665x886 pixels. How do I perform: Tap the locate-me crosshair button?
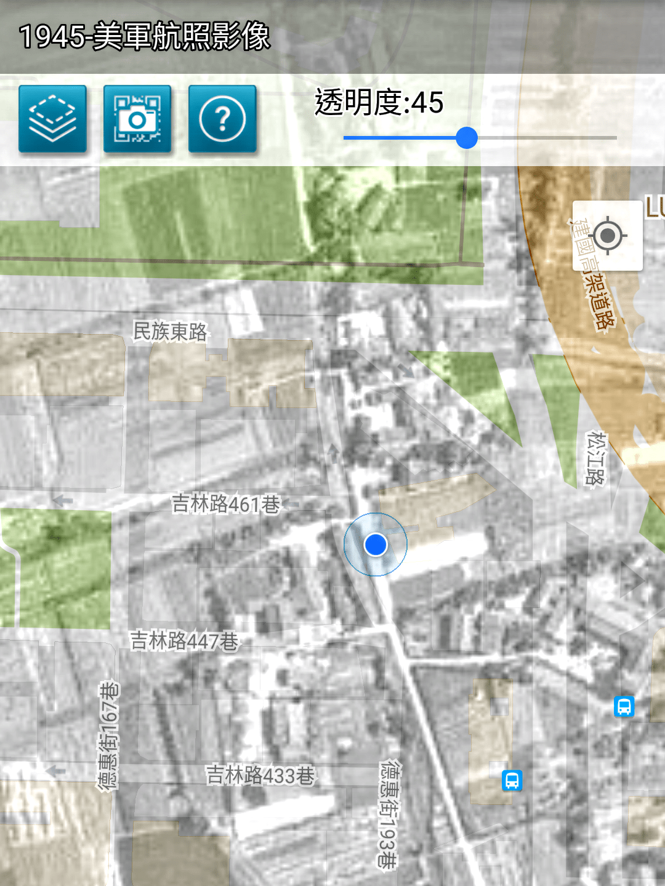tap(607, 236)
